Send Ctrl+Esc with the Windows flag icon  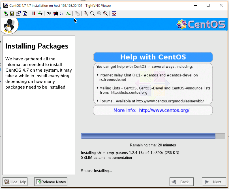click(55, 14)
